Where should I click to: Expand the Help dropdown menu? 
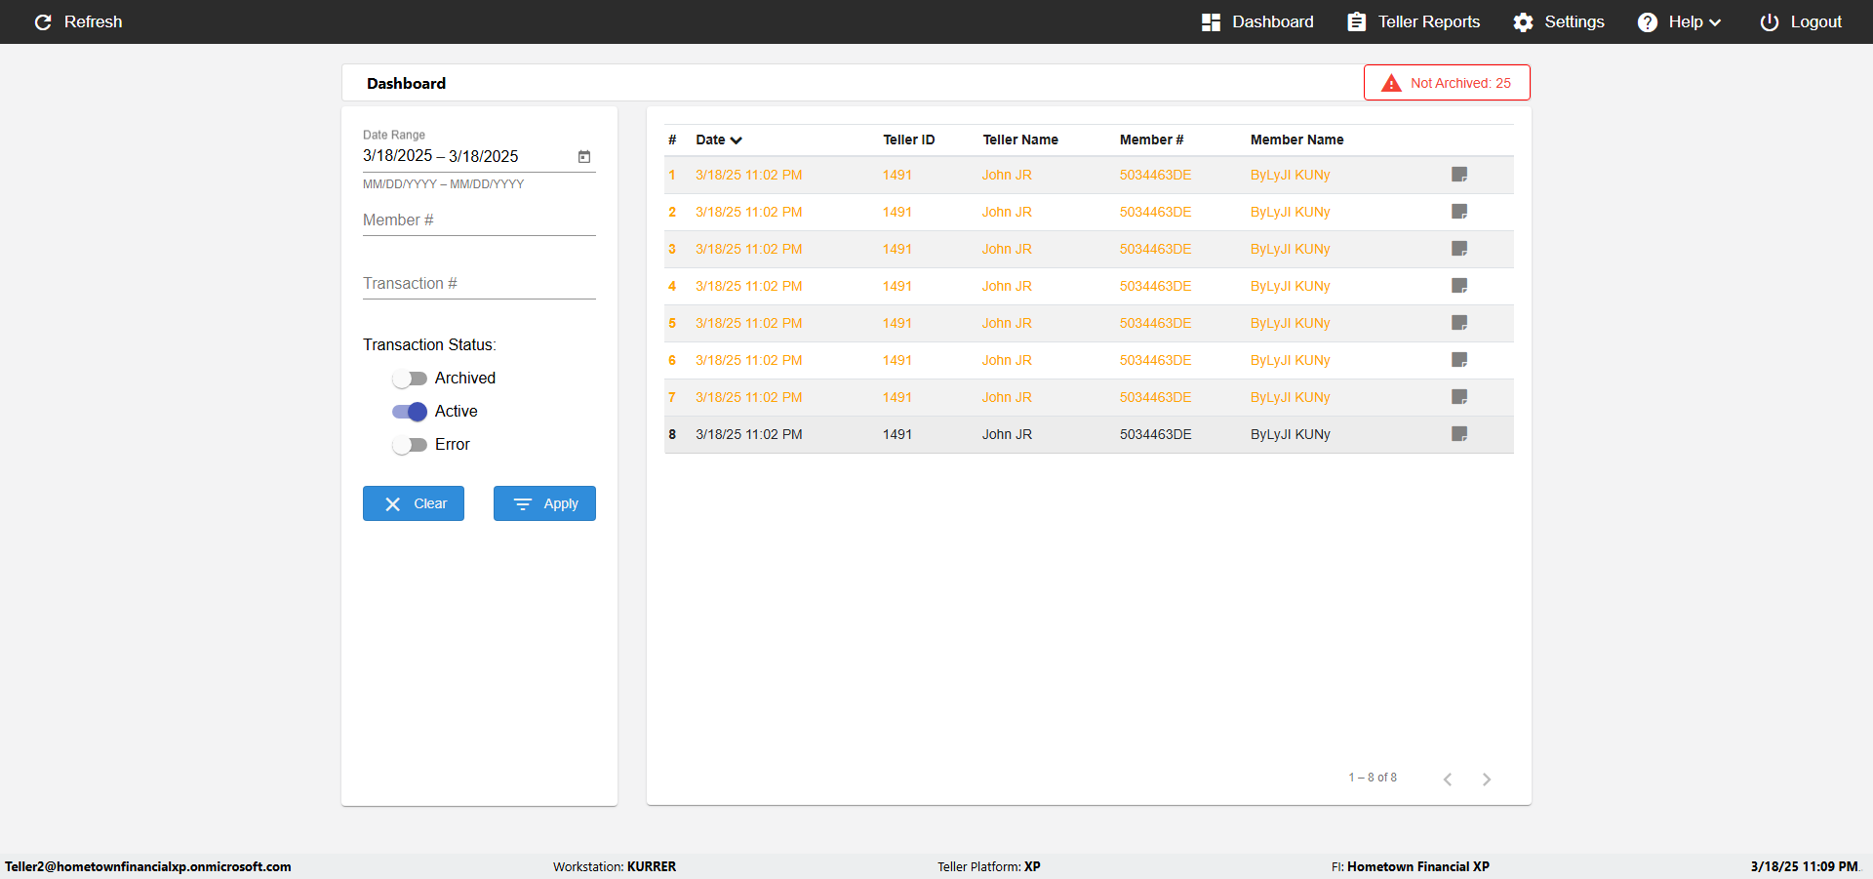coord(1680,21)
